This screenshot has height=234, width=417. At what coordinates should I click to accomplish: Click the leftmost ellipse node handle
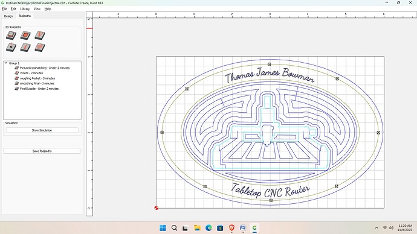point(162,132)
